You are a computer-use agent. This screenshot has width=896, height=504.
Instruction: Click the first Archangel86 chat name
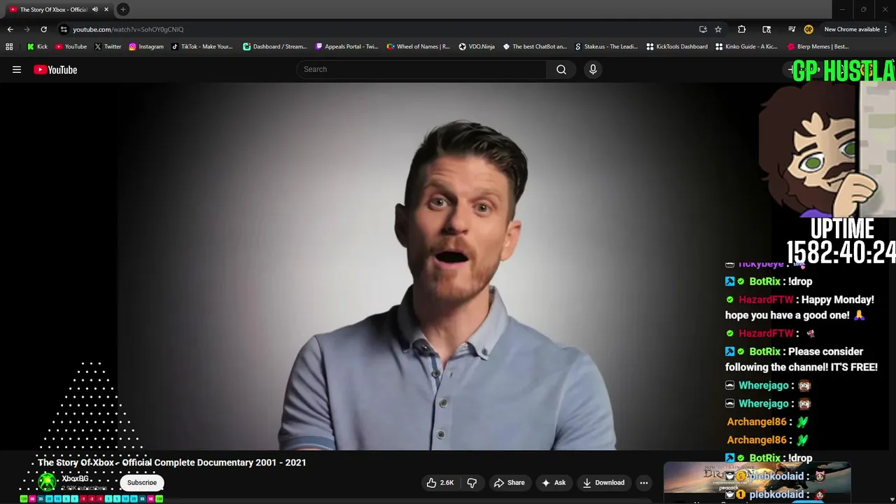(757, 422)
